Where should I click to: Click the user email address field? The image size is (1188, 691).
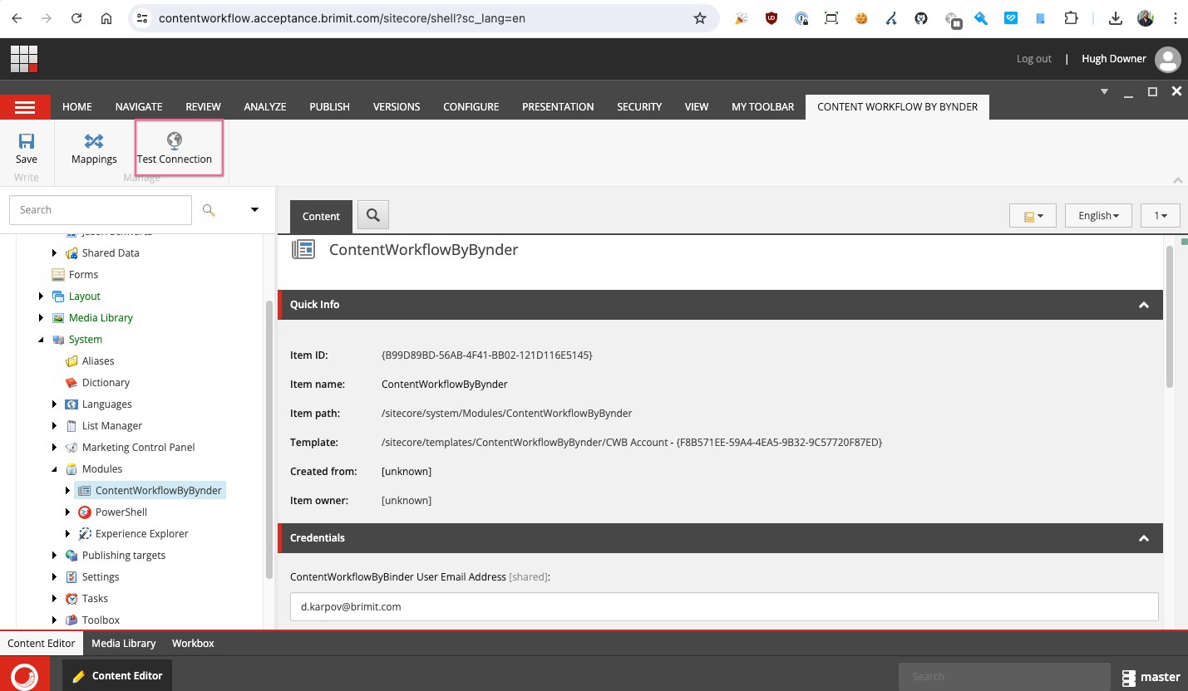pyautogui.click(x=724, y=607)
